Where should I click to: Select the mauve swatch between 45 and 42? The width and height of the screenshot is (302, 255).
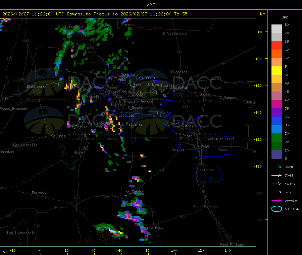point(276,96)
